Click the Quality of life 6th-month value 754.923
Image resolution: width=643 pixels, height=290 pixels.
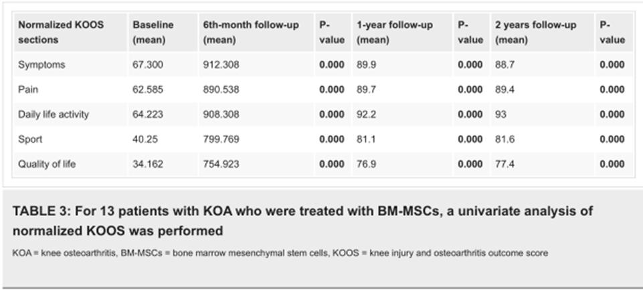click(x=221, y=164)
